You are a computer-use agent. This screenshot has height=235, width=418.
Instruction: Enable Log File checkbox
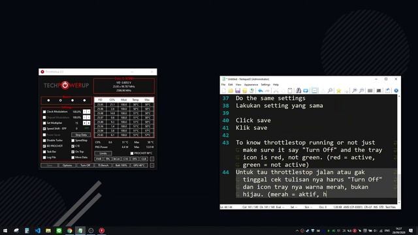tap(44, 157)
